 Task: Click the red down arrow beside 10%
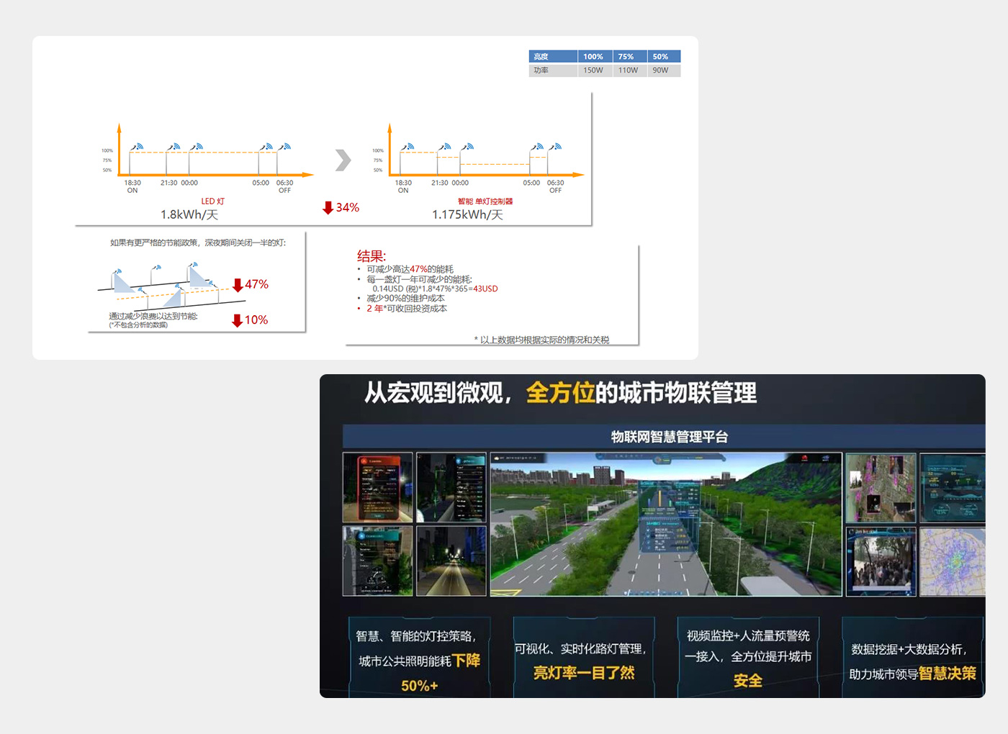coord(237,320)
